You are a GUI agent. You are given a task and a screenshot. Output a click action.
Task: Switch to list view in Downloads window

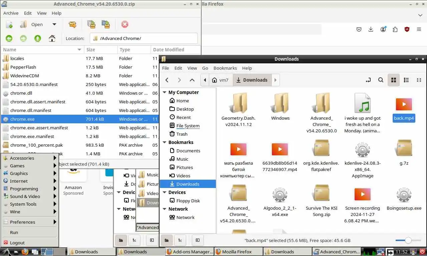point(406,80)
